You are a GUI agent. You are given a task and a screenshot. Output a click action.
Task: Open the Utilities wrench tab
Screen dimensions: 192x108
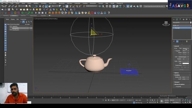click(x=190, y=19)
